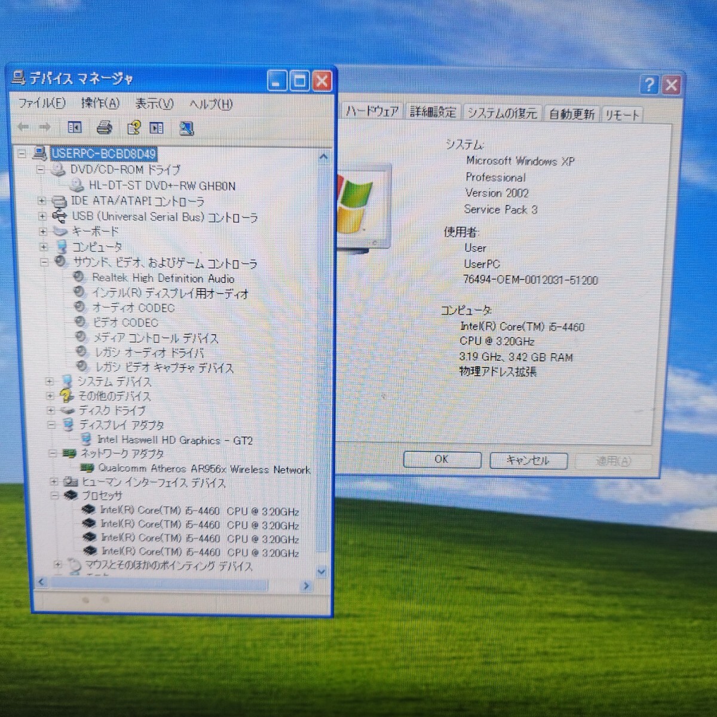The width and height of the screenshot is (717, 717).
Task: Expand the IDE ATA/ATAPI コントローラ node
Action: [x=42, y=201]
